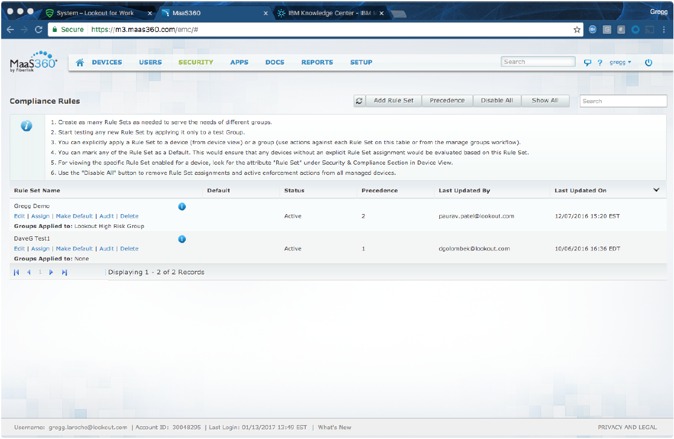Viewport: 674px width, 439px height.
Task: Open the PRIVACY AND LEGAL link
Action: tap(627, 428)
